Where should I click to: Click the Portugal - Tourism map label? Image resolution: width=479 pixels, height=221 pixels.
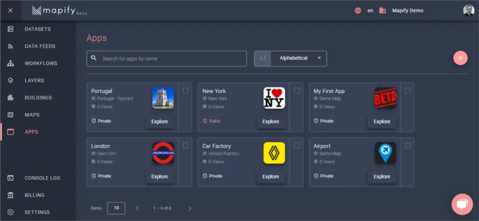115,99
